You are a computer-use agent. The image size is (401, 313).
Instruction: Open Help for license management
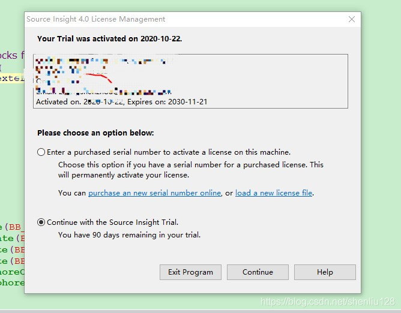pyautogui.click(x=325, y=272)
